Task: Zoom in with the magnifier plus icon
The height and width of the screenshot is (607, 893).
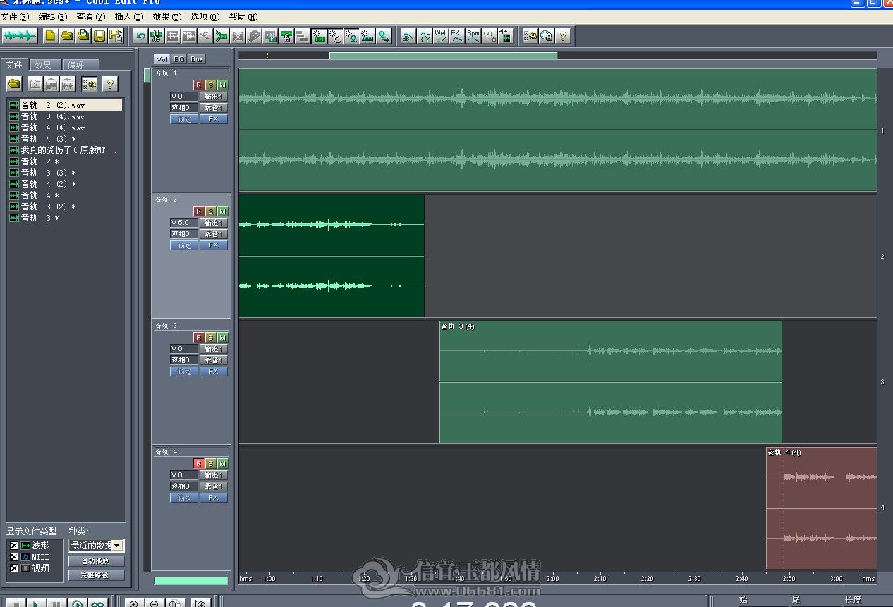Action: click(134, 603)
